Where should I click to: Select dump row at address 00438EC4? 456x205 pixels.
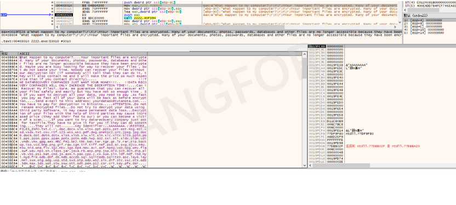click(73, 167)
